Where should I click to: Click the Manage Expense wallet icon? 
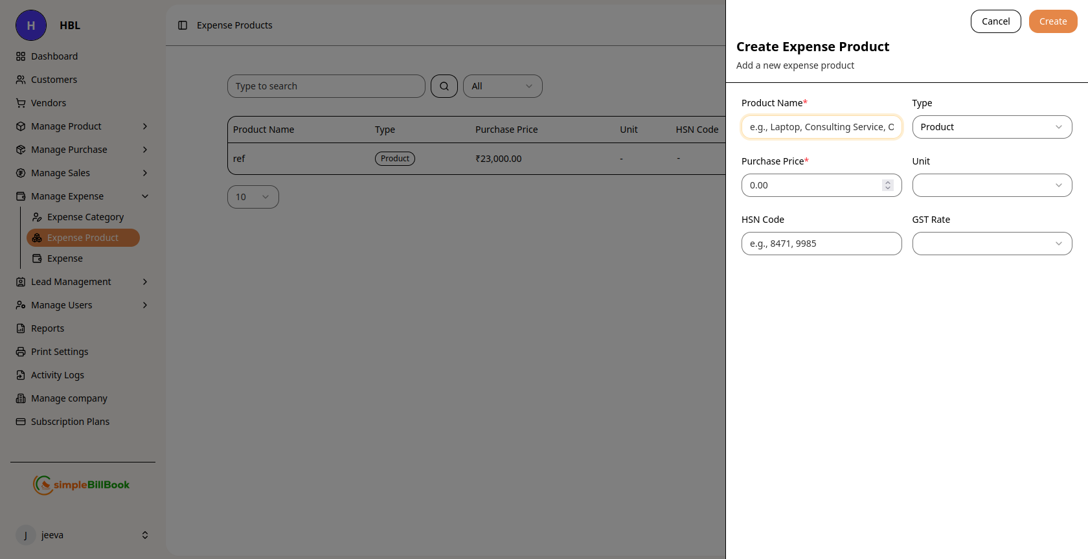[x=21, y=196]
